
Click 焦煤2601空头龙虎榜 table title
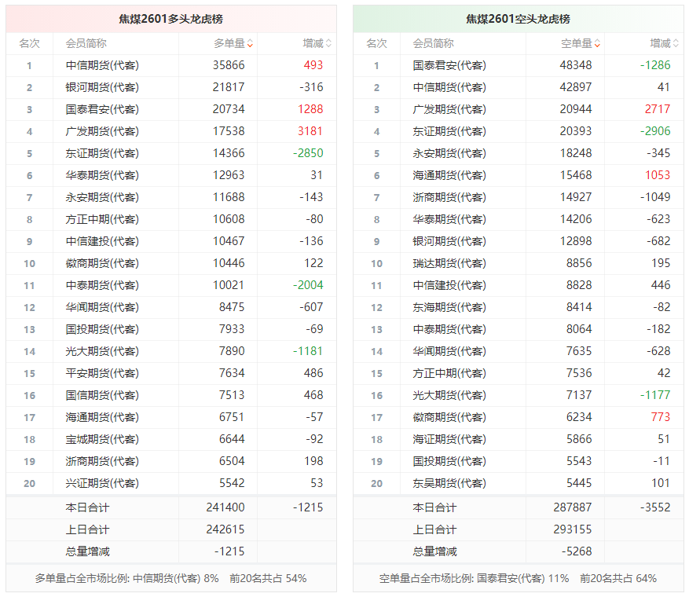click(x=518, y=19)
